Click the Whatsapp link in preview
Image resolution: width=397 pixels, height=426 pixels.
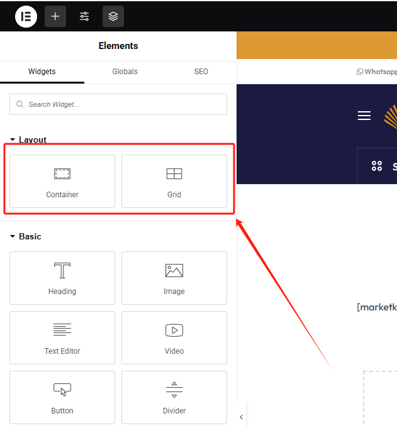(x=377, y=72)
